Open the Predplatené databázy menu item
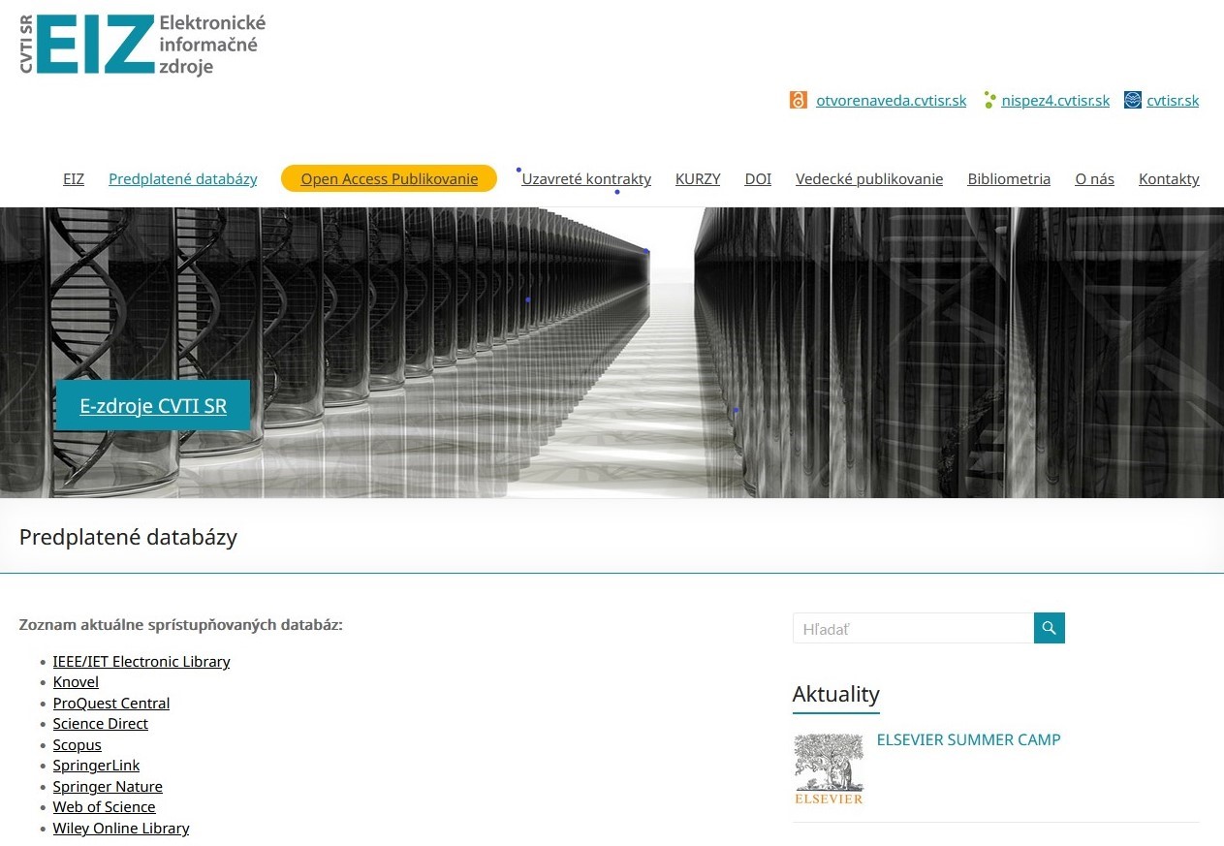The width and height of the screenshot is (1224, 846). click(x=183, y=179)
